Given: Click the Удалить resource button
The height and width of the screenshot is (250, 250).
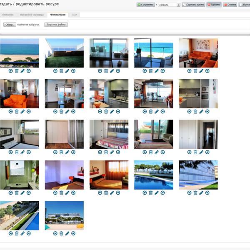Looking at the screenshot, I should pos(214,5).
